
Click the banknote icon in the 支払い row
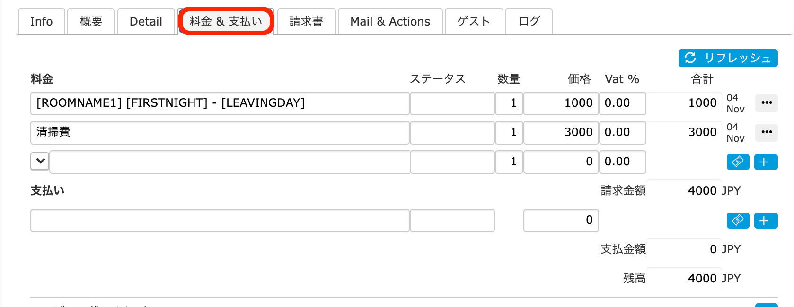(738, 221)
